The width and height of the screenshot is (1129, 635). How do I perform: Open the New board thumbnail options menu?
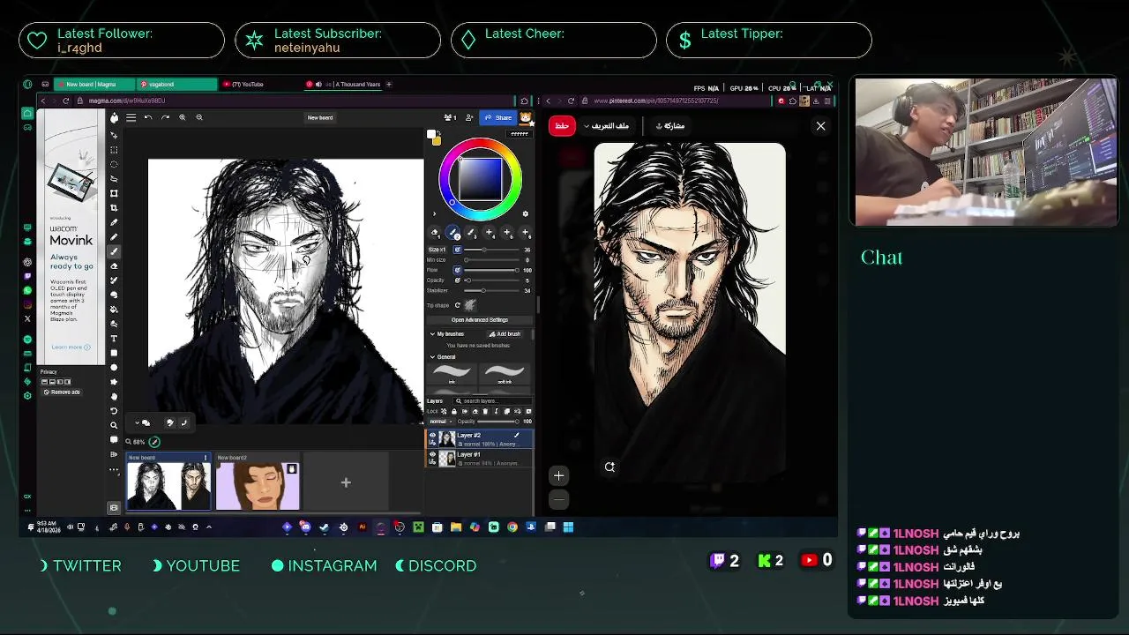coord(206,458)
